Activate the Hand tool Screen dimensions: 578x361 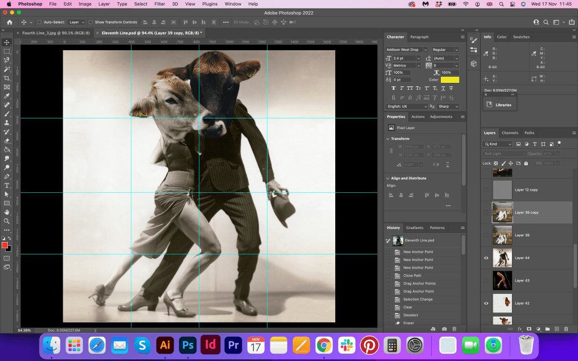[7, 212]
